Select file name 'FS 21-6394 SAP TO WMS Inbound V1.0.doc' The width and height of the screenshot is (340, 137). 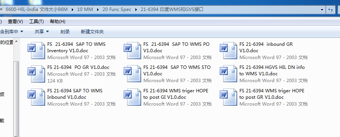coord(75,94)
